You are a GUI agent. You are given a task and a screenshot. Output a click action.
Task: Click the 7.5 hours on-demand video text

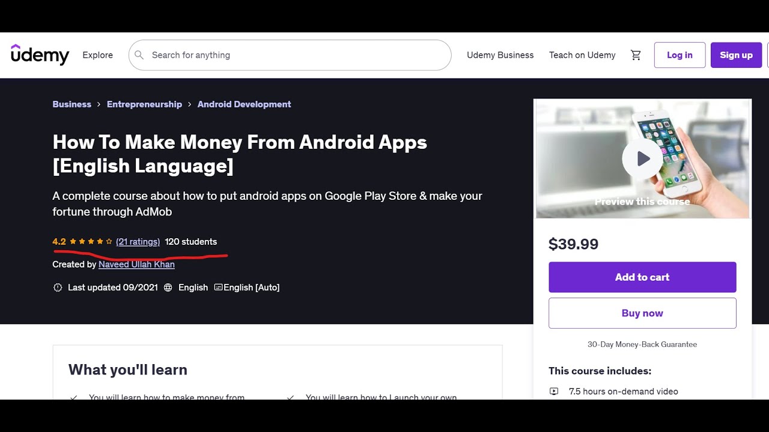click(624, 391)
